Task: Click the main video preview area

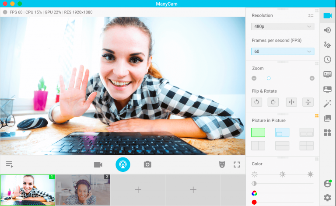Action: pos(122,86)
